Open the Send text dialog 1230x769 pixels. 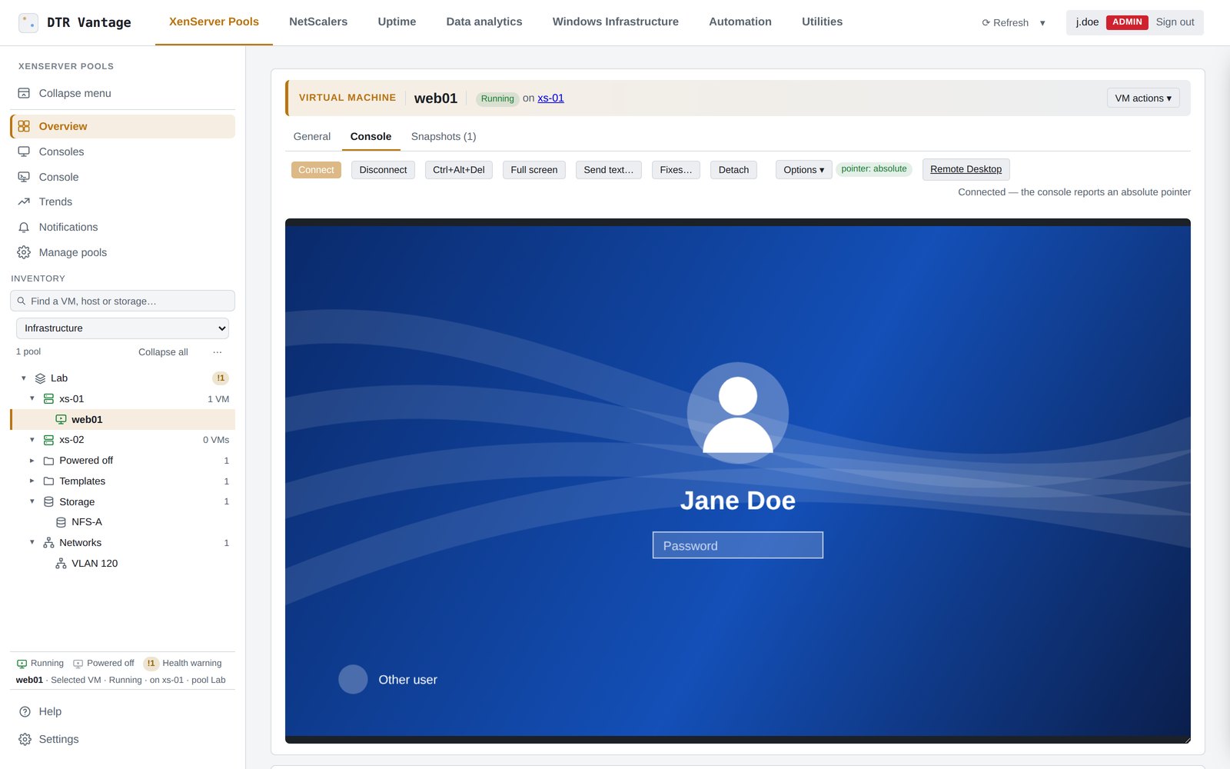(x=609, y=170)
